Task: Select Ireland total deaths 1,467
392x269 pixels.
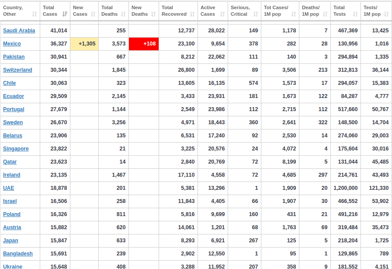Action: click(x=119, y=175)
